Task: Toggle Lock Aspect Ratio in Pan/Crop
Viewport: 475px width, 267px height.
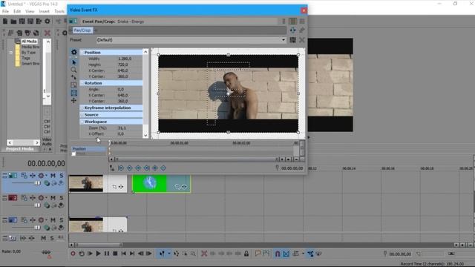Action: click(x=73, y=85)
